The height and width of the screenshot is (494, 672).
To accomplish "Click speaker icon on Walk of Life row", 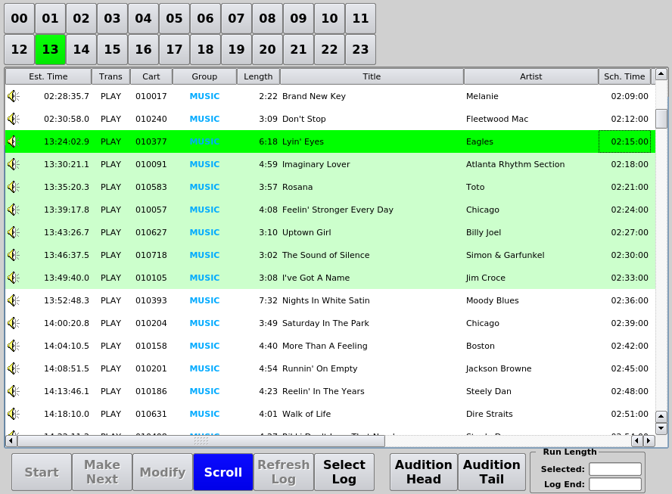I will click(13, 414).
